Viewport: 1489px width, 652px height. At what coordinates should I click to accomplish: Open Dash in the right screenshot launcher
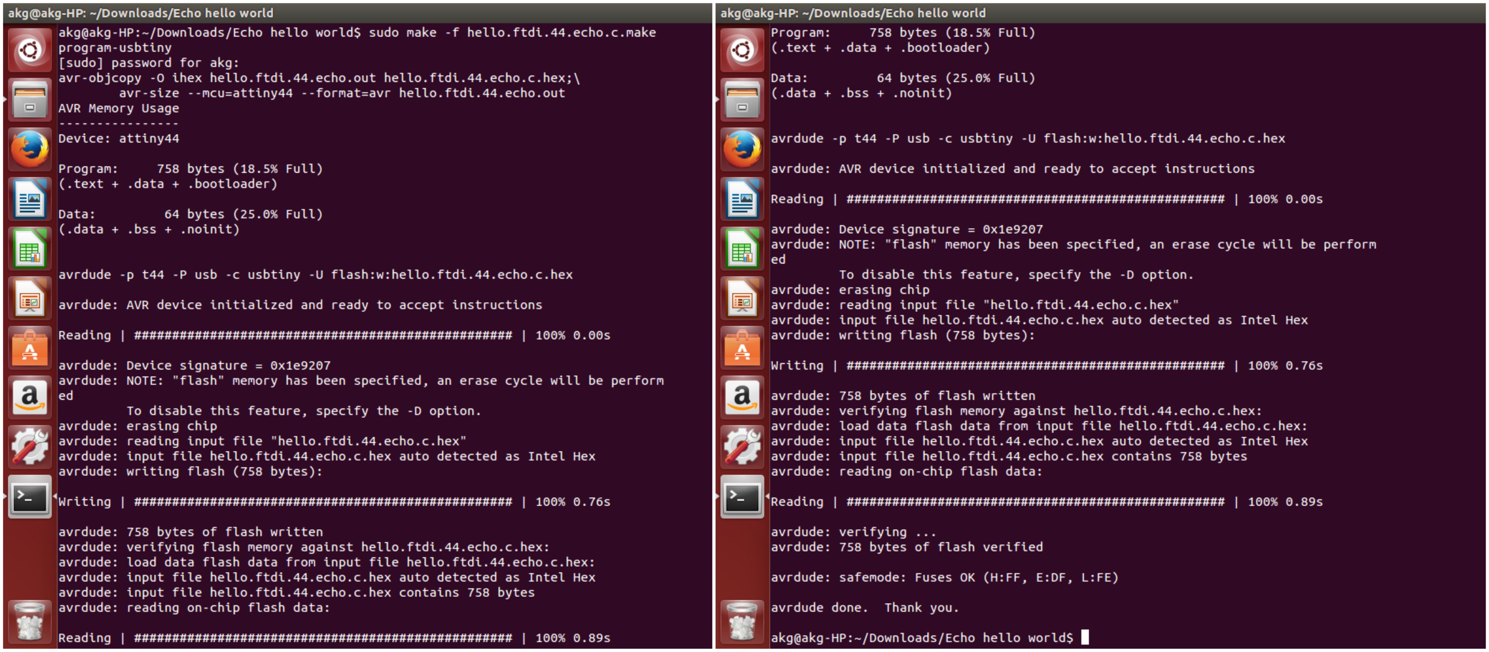pos(742,50)
